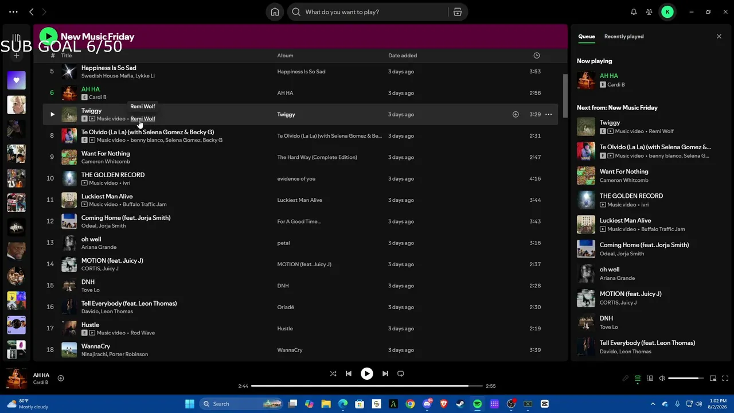Viewport: 734px width, 413px height.
Task: Sort tracks by Album column header
Action: (285, 56)
